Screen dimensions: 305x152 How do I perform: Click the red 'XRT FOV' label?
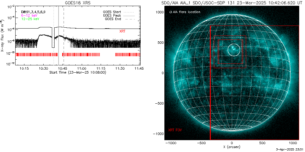(175, 130)
